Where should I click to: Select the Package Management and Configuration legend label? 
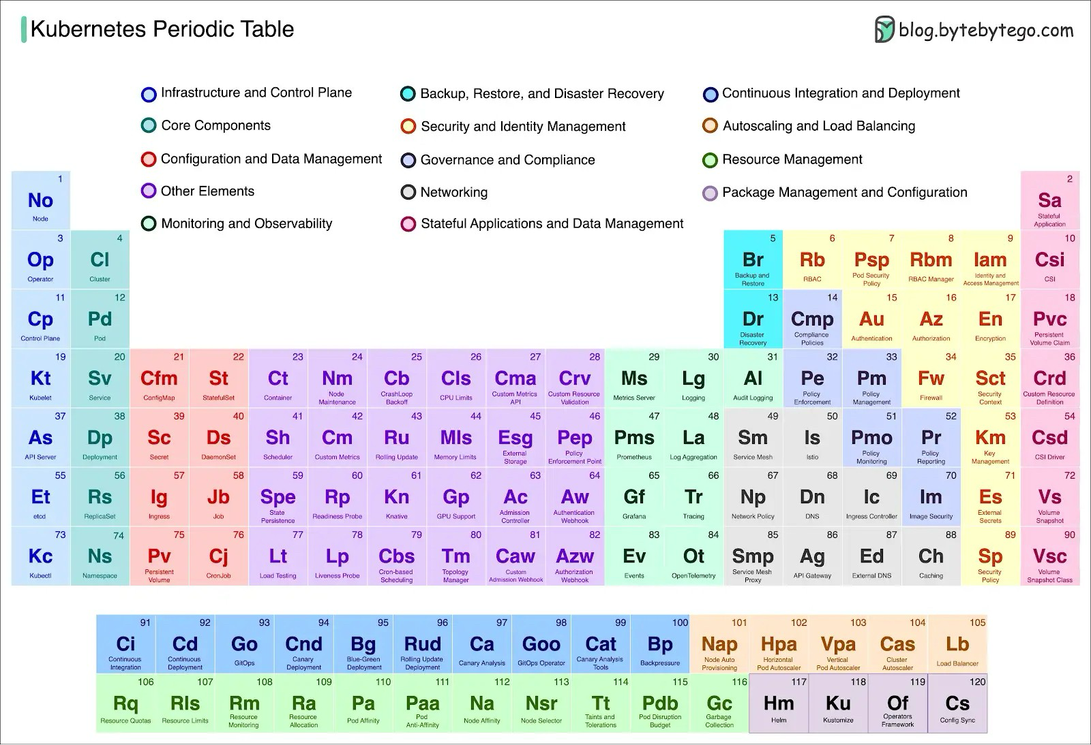coord(845,193)
